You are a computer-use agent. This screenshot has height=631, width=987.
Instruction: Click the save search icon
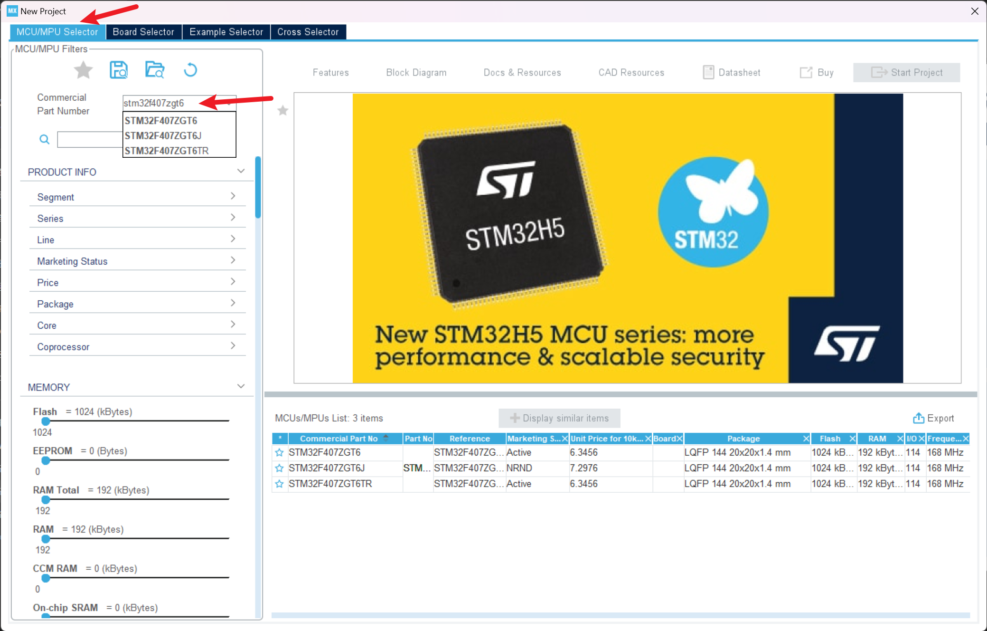(x=119, y=70)
